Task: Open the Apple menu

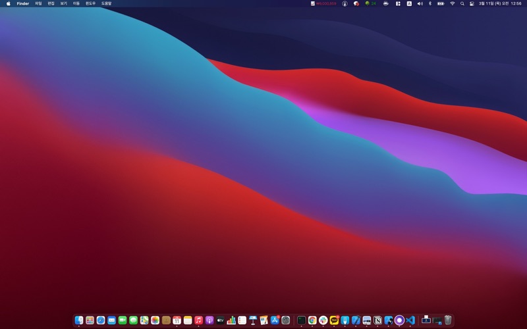Action: coord(9,3)
